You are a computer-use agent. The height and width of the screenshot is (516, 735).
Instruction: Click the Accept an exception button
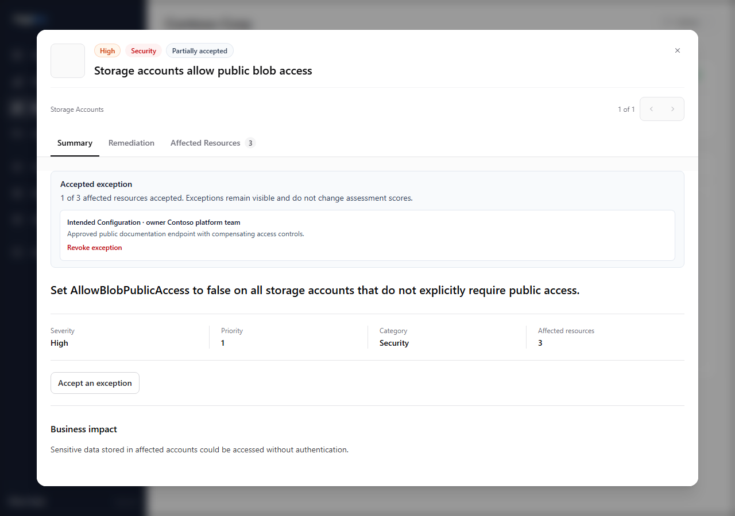point(95,383)
